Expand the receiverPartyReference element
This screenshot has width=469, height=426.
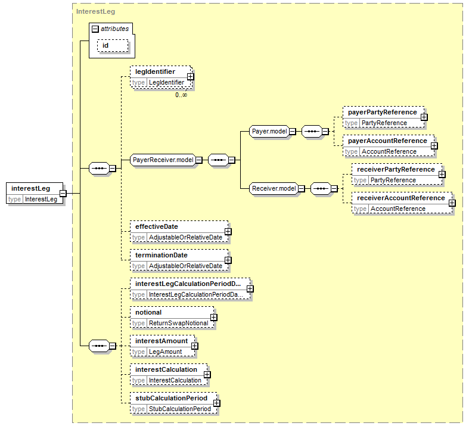point(442,175)
